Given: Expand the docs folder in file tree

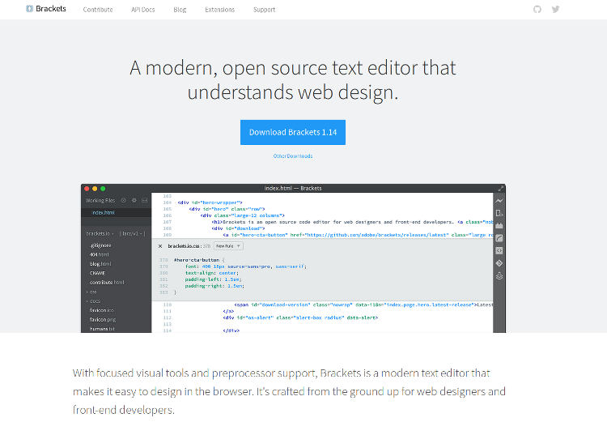Looking at the screenshot, I should click(x=93, y=301).
